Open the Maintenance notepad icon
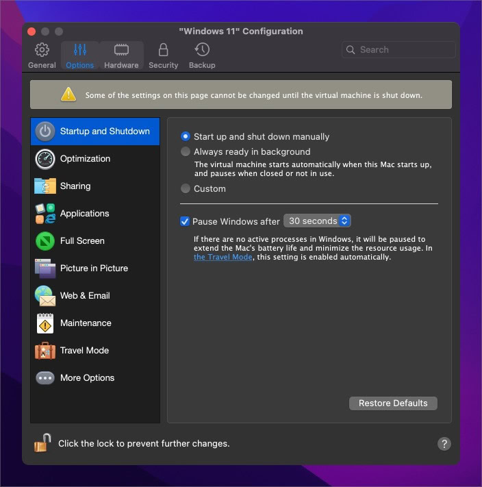This screenshot has width=482, height=487. pyautogui.click(x=45, y=323)
